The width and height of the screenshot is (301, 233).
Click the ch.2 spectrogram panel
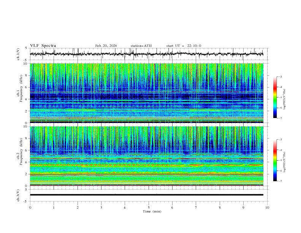146,156
